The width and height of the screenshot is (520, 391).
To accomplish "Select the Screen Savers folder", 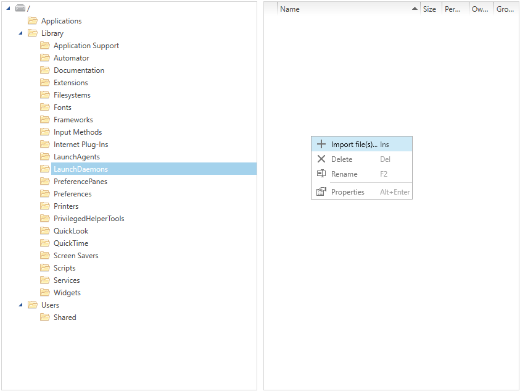I will pyautogui.click(x=76, y=256).
